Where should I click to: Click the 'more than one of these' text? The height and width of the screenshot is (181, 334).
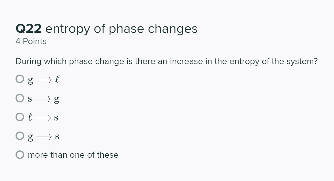pyautogui.click(x=73, y=155)
